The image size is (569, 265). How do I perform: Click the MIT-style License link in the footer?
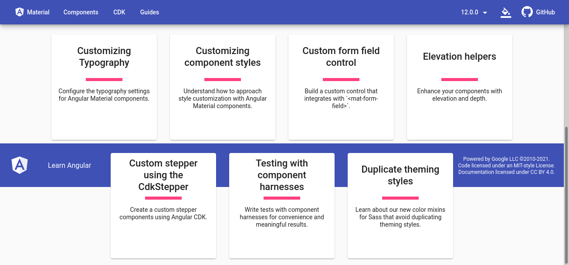coord(534,166)
